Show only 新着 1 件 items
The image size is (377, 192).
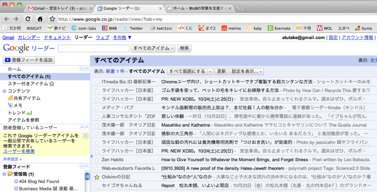115,71
